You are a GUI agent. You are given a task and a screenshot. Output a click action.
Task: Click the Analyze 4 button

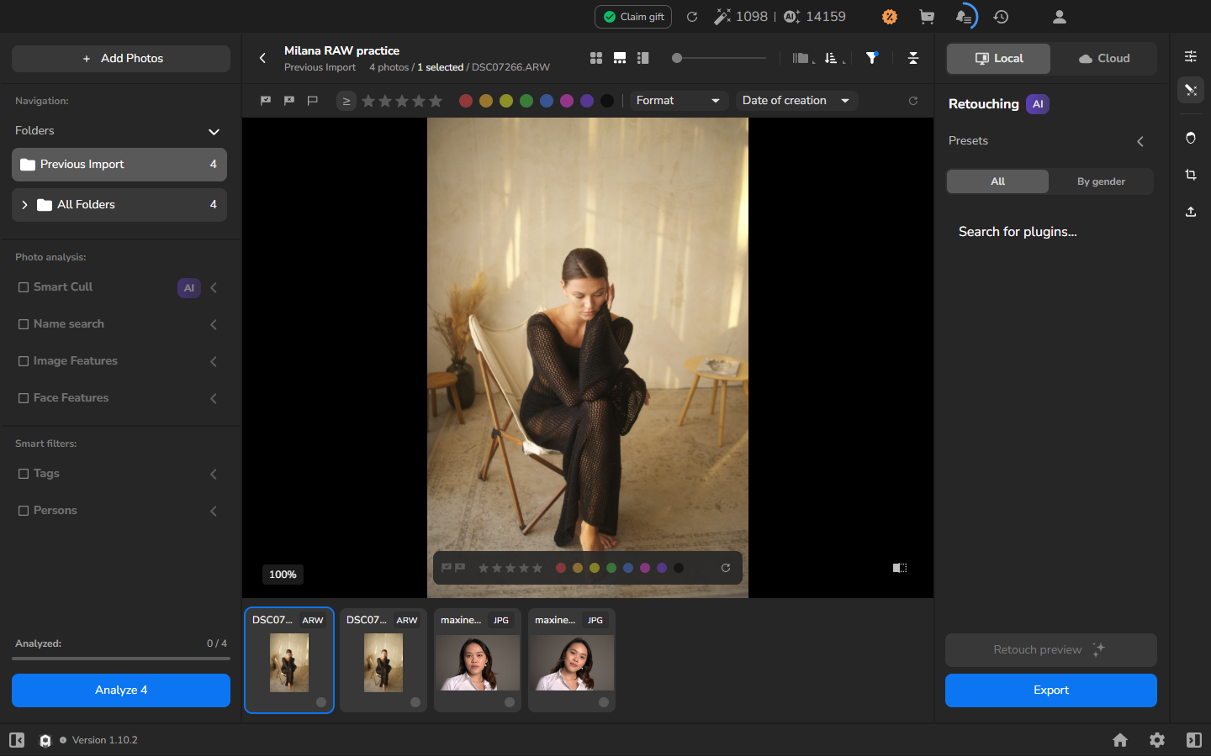[121, 690]
